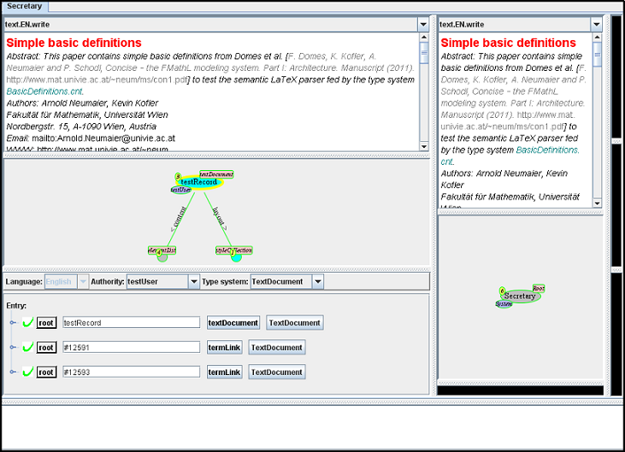Screen dimensions: 625x452
Task: Select the styleCollection graph node
Action: coord(234,250)
